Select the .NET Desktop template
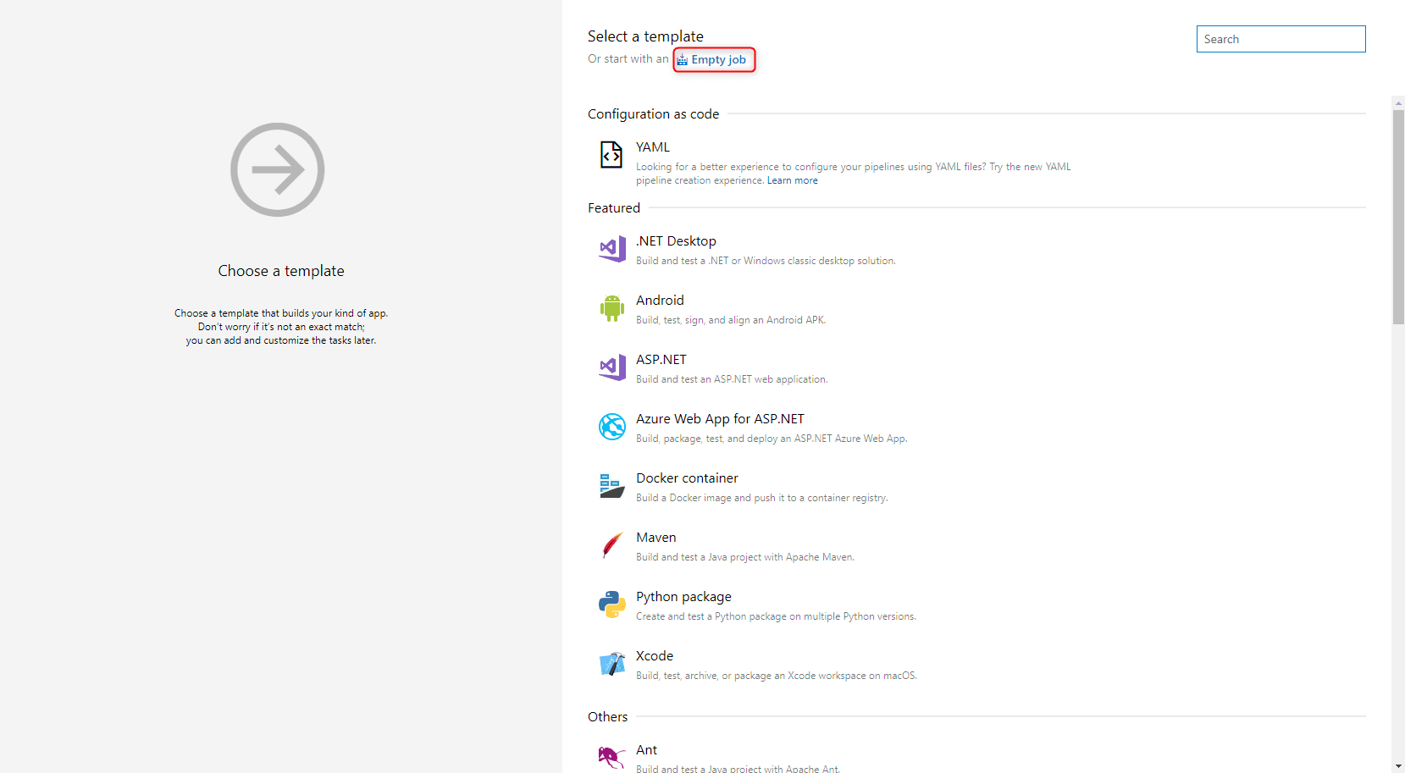This screenshot has width=1405, height=773. point(676,241)
